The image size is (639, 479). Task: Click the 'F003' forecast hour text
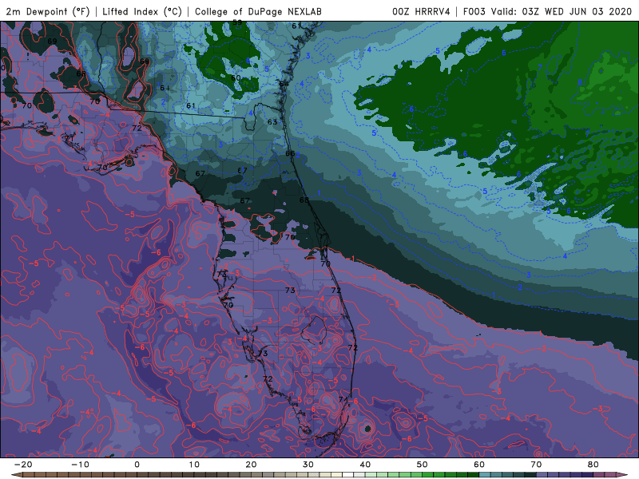click(474, 11)
